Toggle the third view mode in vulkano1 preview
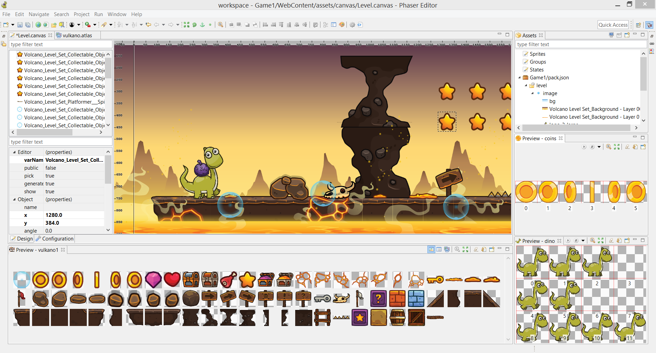This screenshot has height=353, width=656. pyautogui.click(x=447, y=249)
